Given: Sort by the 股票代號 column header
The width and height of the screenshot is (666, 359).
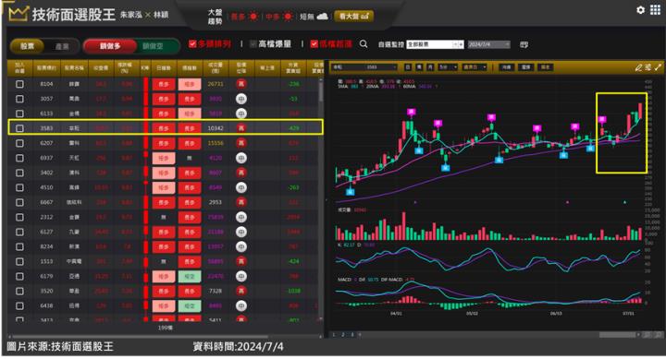Looking at the screenshot, I should 47,67.
